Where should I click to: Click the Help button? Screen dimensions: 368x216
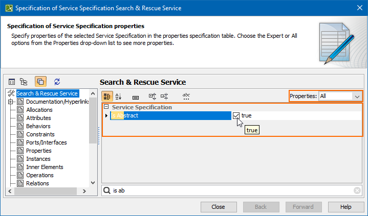[345, 207]
